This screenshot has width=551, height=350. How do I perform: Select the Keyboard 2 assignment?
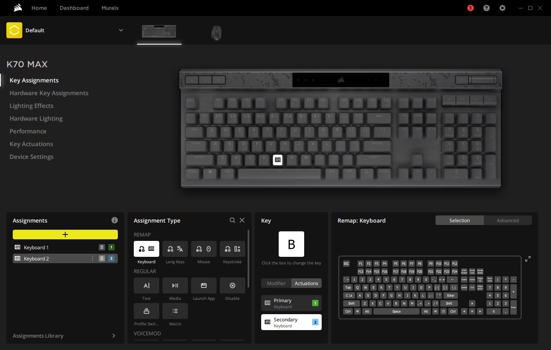(x=65, y=258)
